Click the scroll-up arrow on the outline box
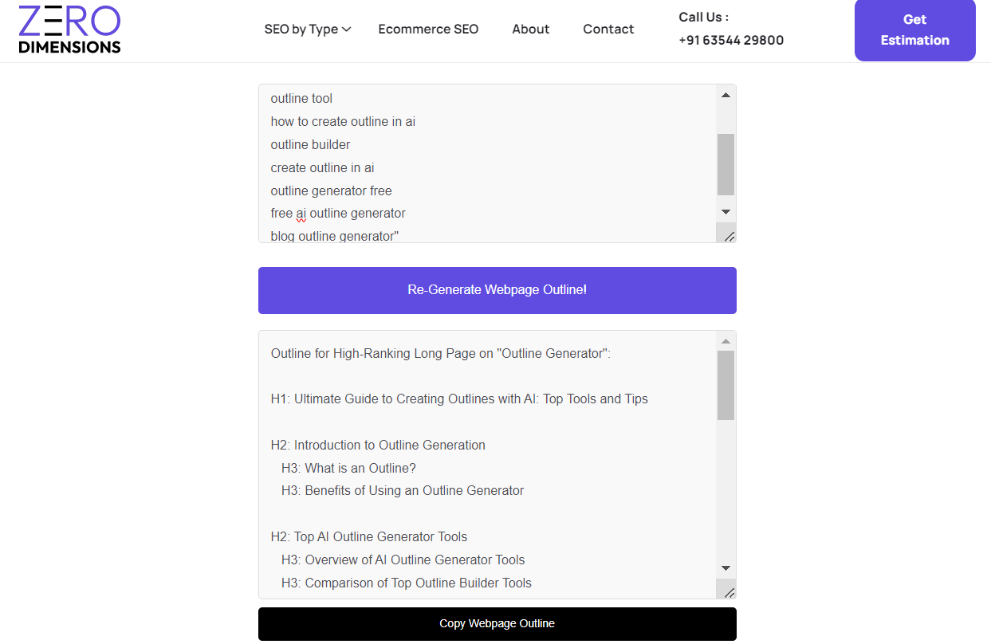Image resolution: width=991 pixels, height=644 pixels. click(726, 340)
